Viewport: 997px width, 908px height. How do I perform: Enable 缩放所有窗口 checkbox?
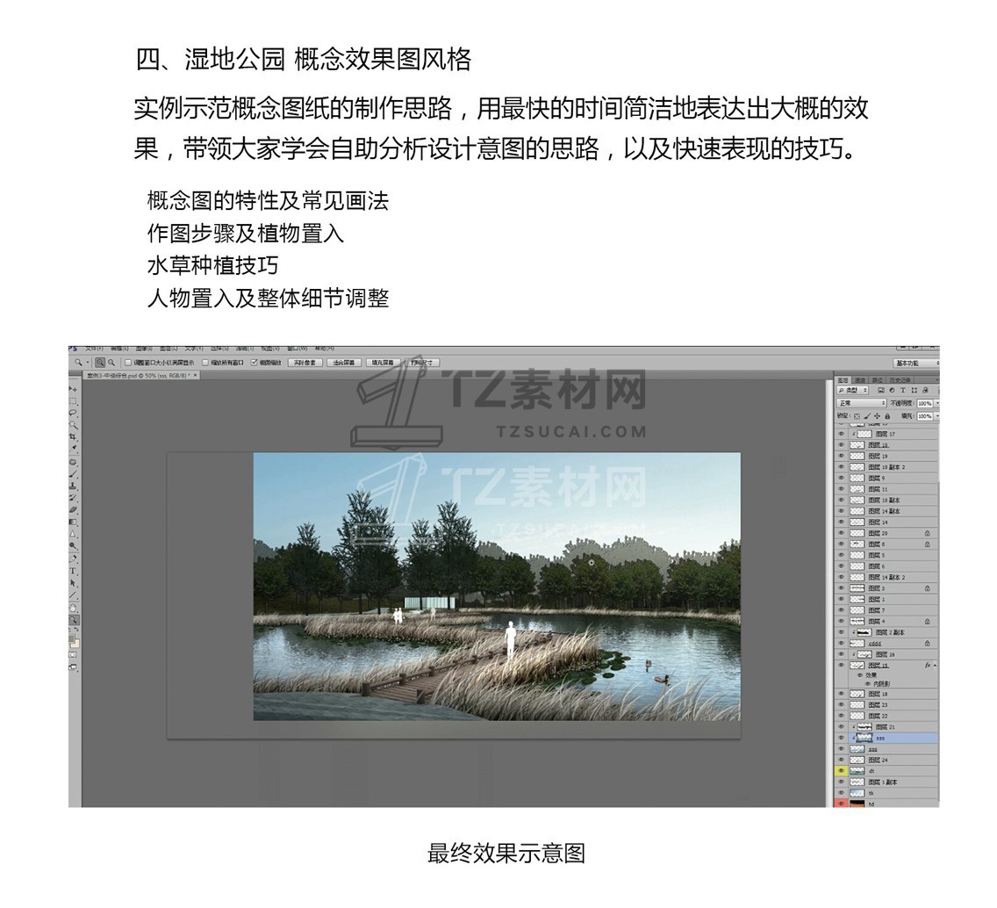tap(205, 362)
